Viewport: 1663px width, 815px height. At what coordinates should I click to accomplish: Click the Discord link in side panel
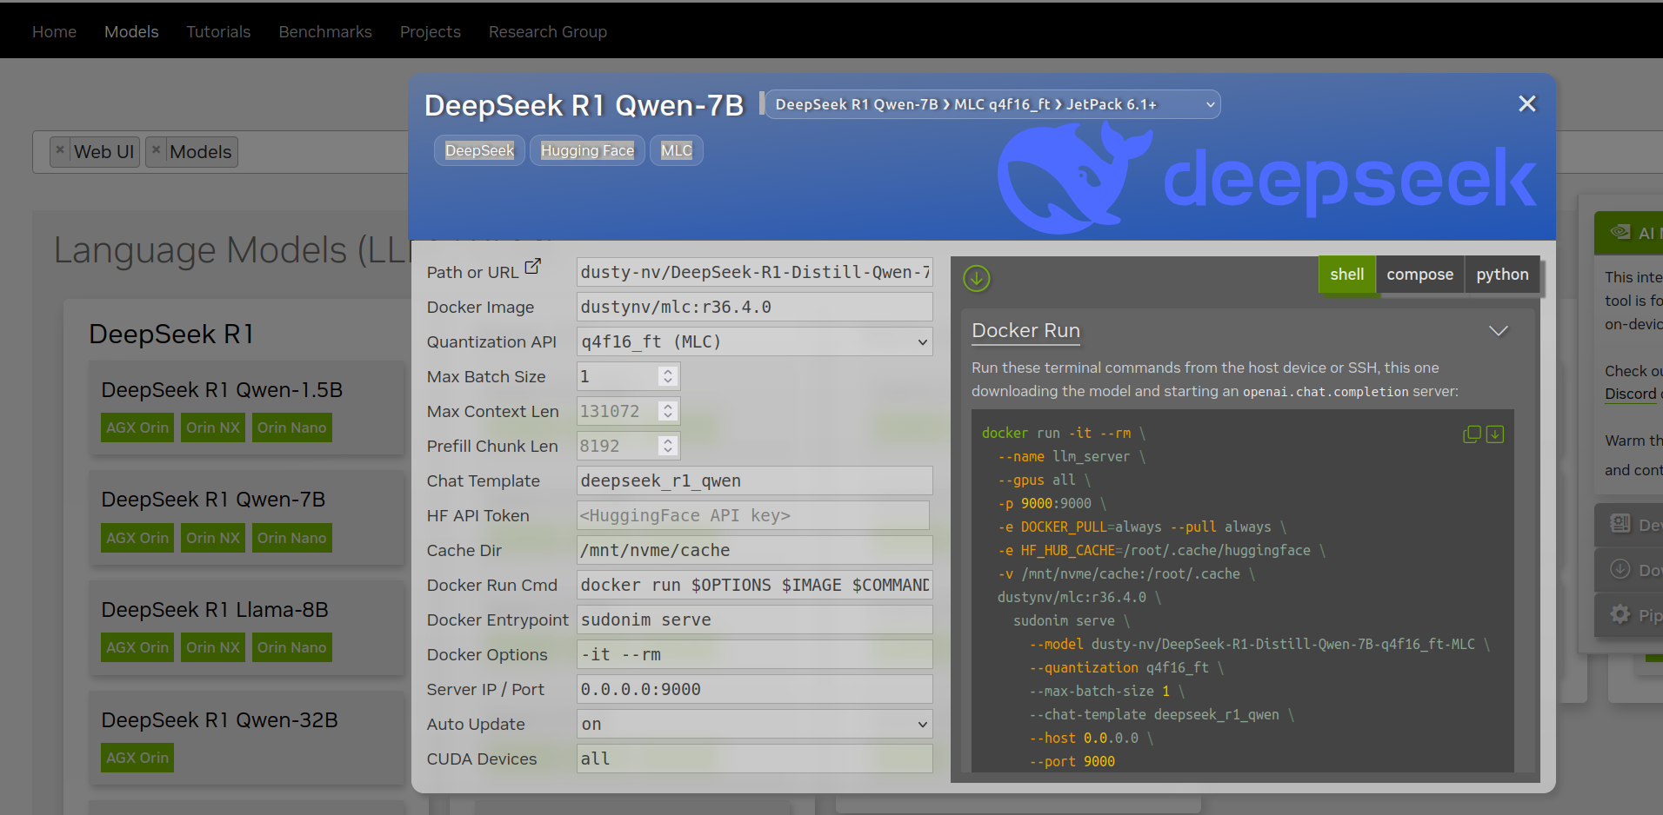pyautogui.click(x=1630, y=394)
